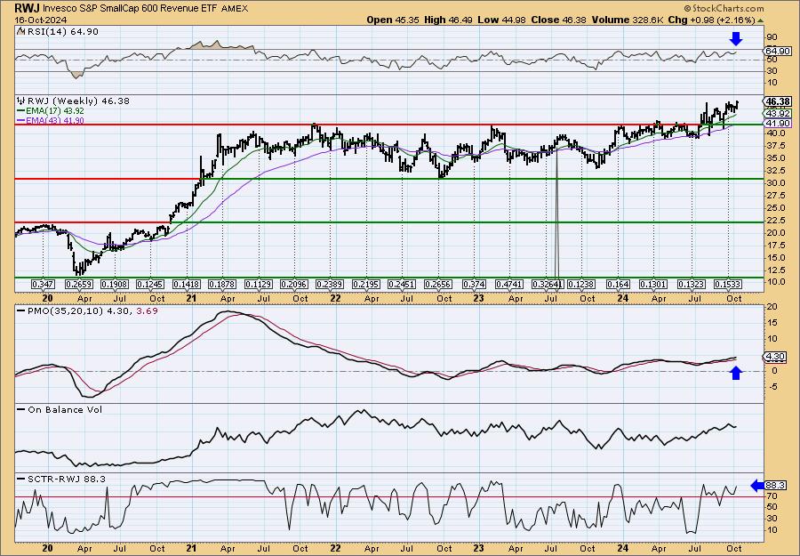The image size is (800, 556).
Task: Click the On Balance Vol legend
Action: [60, 410]
